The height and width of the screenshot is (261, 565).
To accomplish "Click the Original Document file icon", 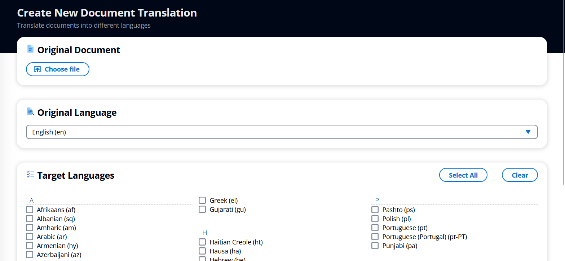I will click(x=31, y=49).
